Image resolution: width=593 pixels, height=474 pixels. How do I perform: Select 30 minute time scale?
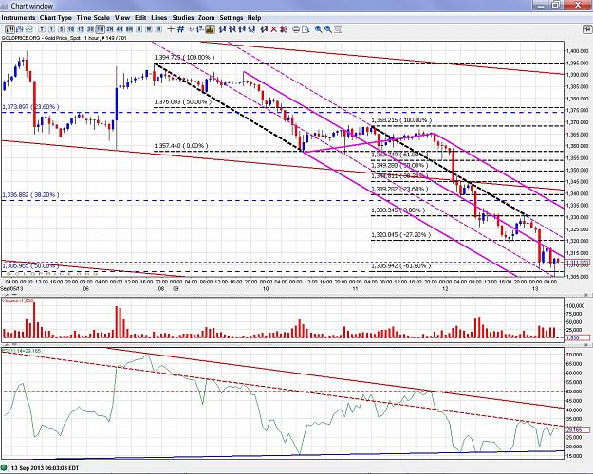click(90, 29)
